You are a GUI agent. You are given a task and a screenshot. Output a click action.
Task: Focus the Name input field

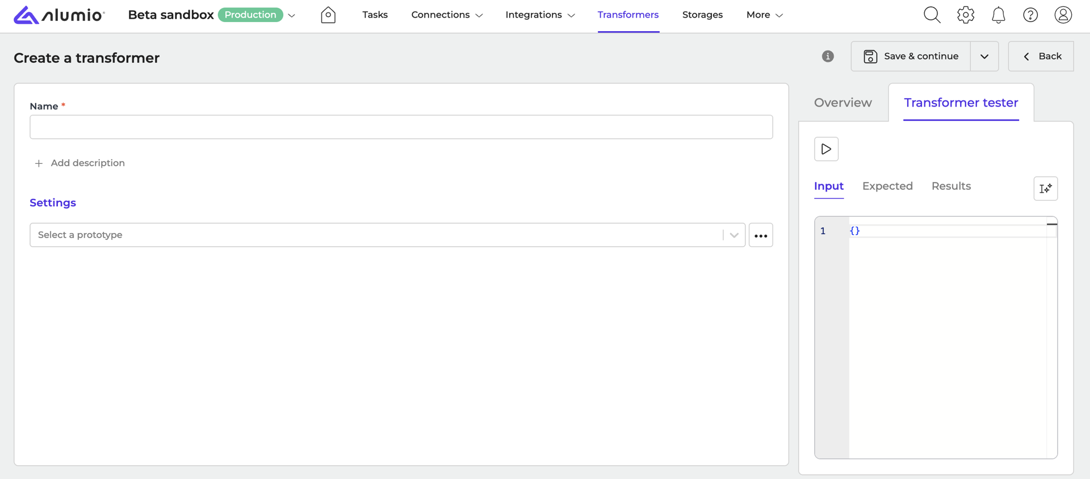pyautogui.click(x=401, y=127)
